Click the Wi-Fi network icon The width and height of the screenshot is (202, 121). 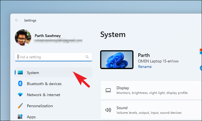20,95
